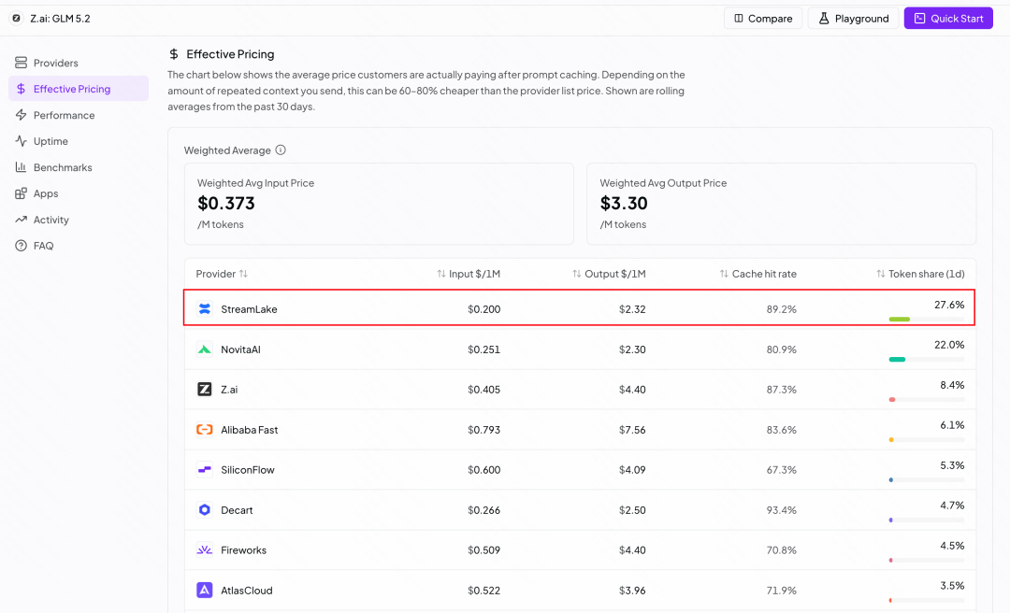
Task: Click Fireworks input price $0.509
Action: [x=483, y=549]
